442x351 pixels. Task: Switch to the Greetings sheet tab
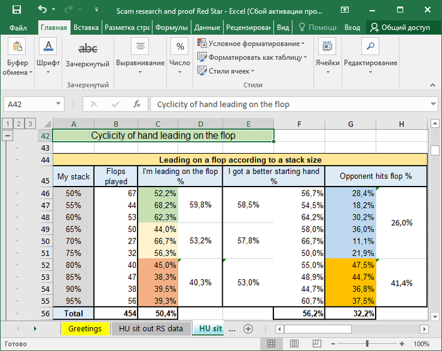85,328
